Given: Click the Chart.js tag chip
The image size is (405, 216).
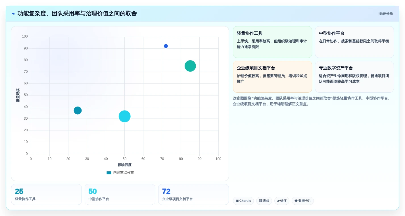Looking at the screenshot, I should point(243,201).
